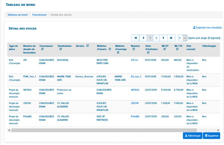Sort by Mt TTC column
Viewport: 224px width, 145px height.
click(x=177, y=49)
